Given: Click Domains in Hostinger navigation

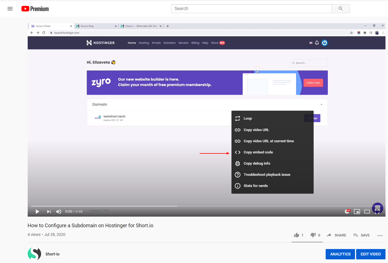Looking at the screenshot, I should tap(170, 43).
